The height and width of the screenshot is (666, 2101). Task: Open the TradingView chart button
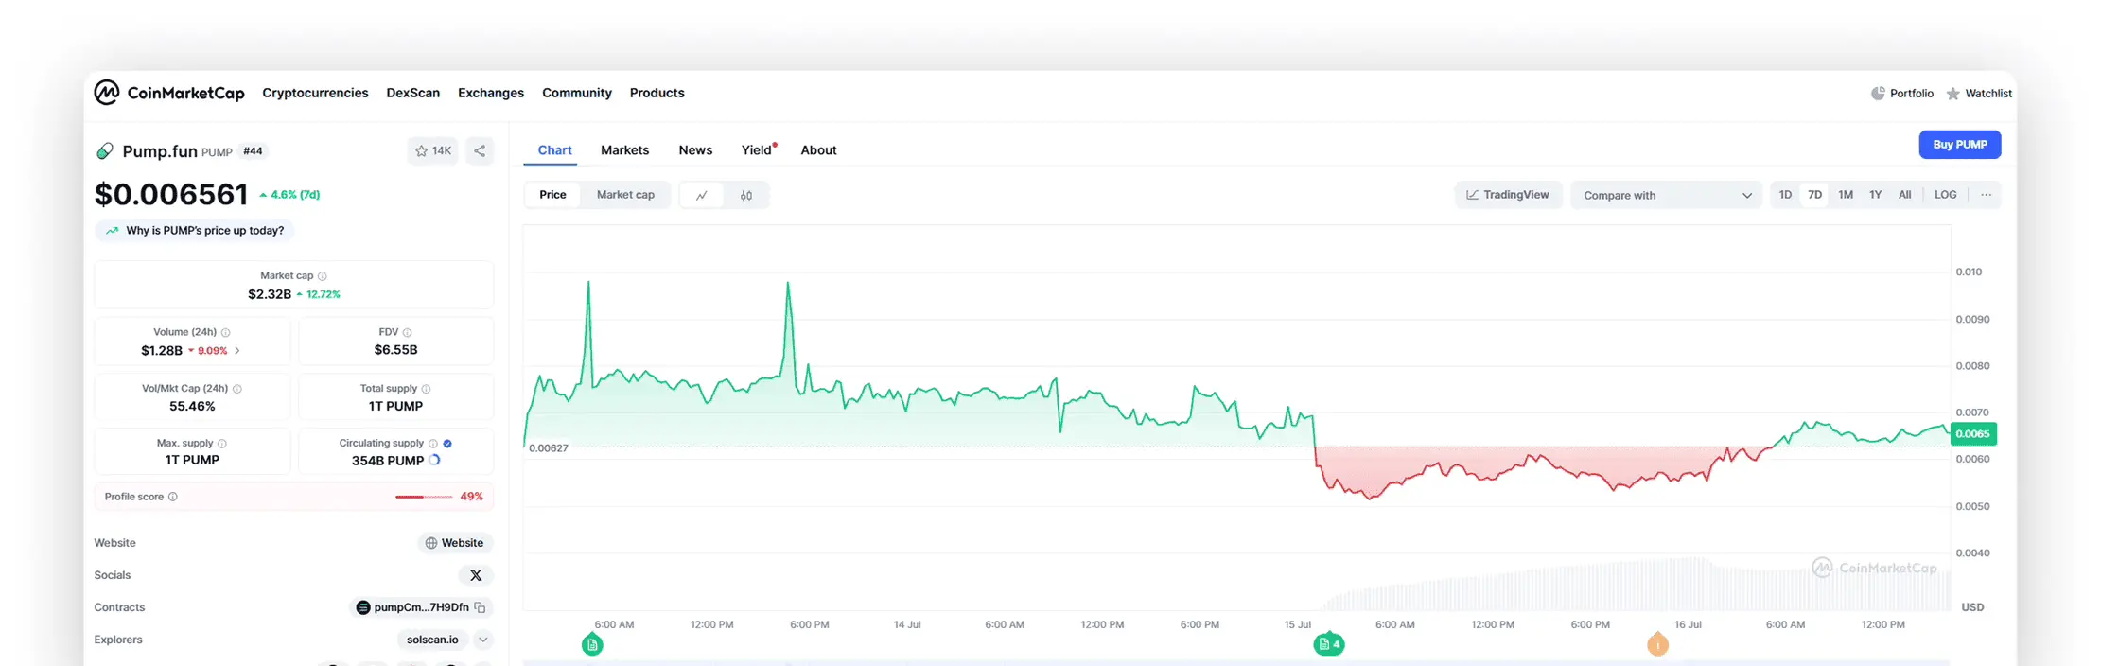pos(1508,195)
